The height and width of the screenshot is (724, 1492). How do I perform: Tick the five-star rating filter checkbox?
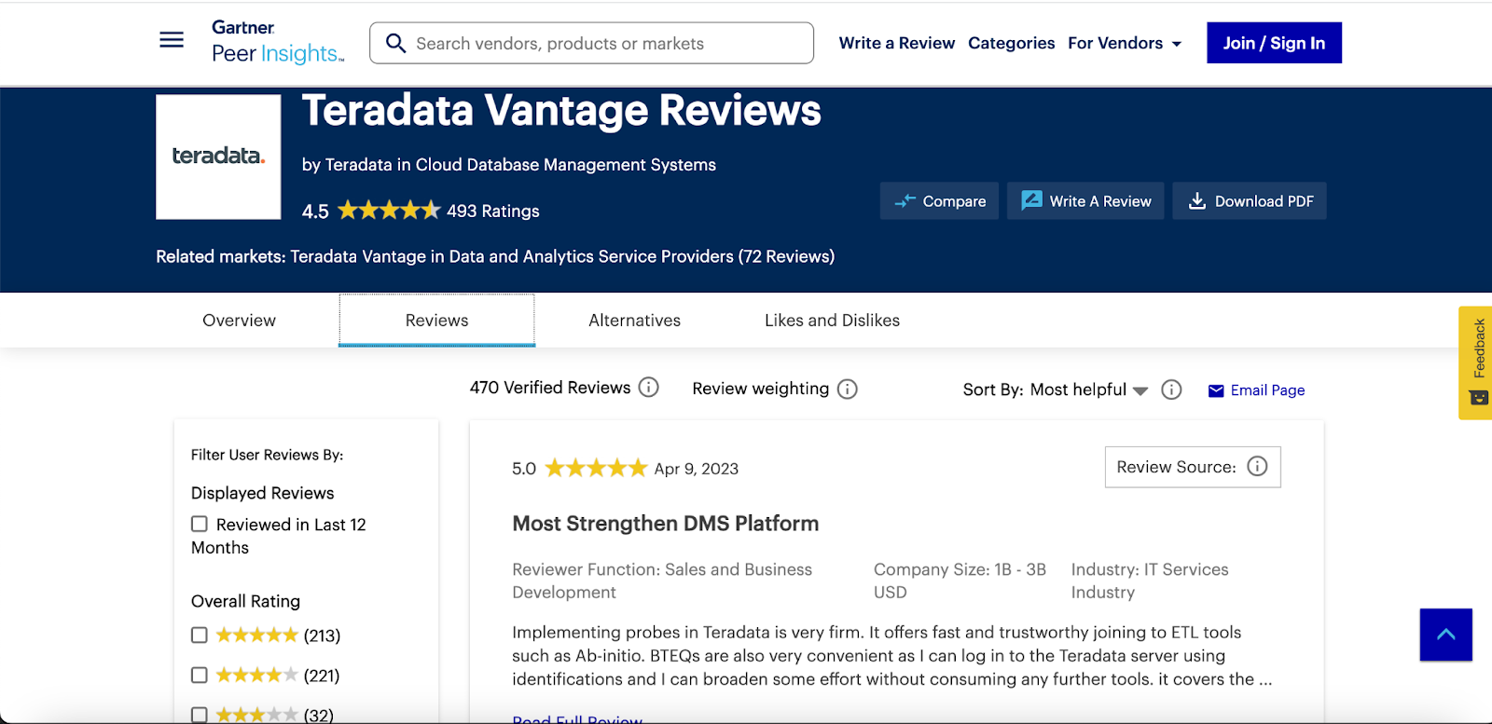200,635
